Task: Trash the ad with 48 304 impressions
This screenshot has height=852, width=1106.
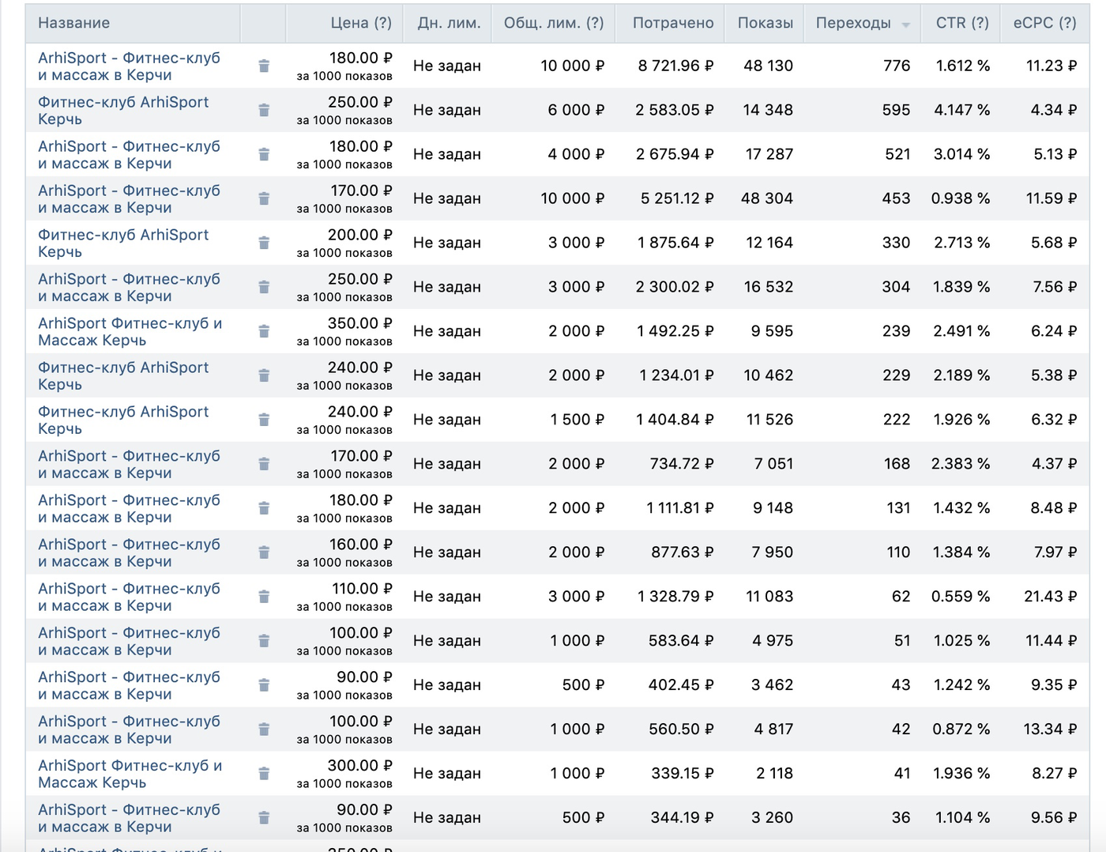Action: click(264, 199)
